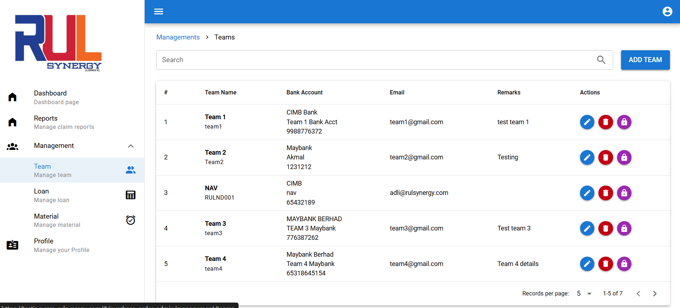
Task: Click the '1-5 of 7' pagination text
Action: 613,294
